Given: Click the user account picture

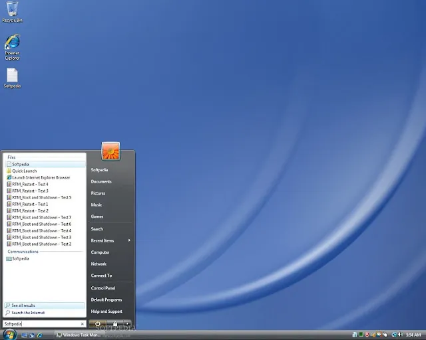Looking at the screenshot, I should click(x=111, y=151).
